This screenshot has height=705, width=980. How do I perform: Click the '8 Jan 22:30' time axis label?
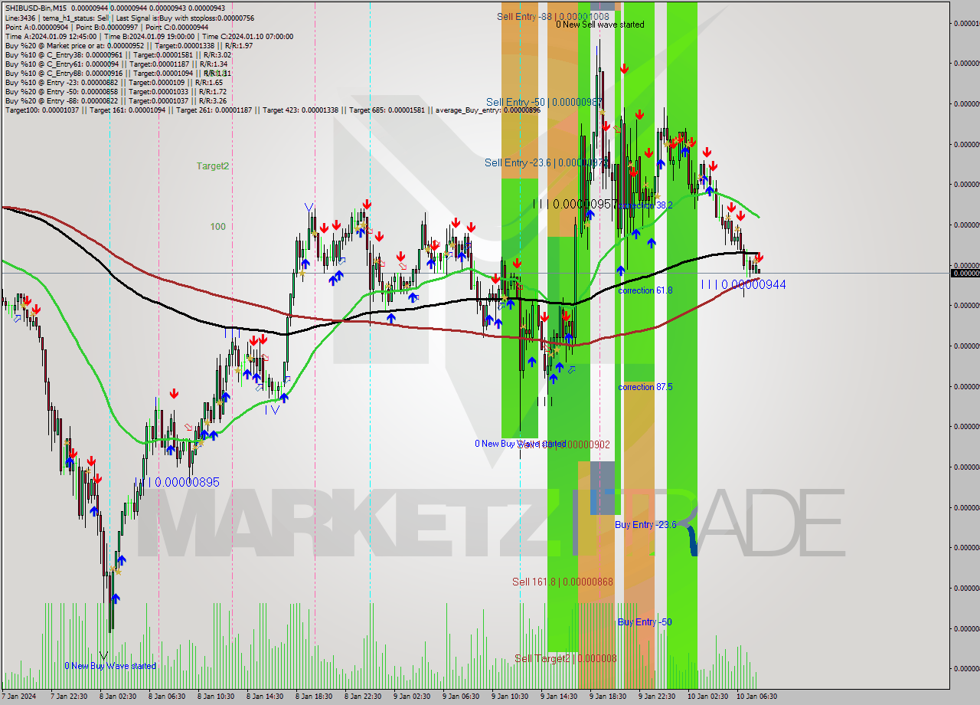(363, 697)
